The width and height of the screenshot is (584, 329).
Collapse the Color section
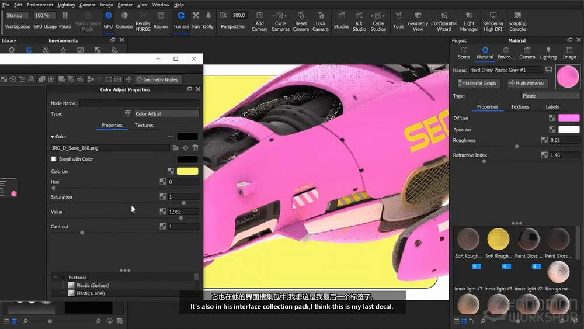pos(53,137)
